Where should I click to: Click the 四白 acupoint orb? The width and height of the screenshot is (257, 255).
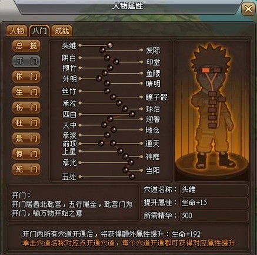132,114
